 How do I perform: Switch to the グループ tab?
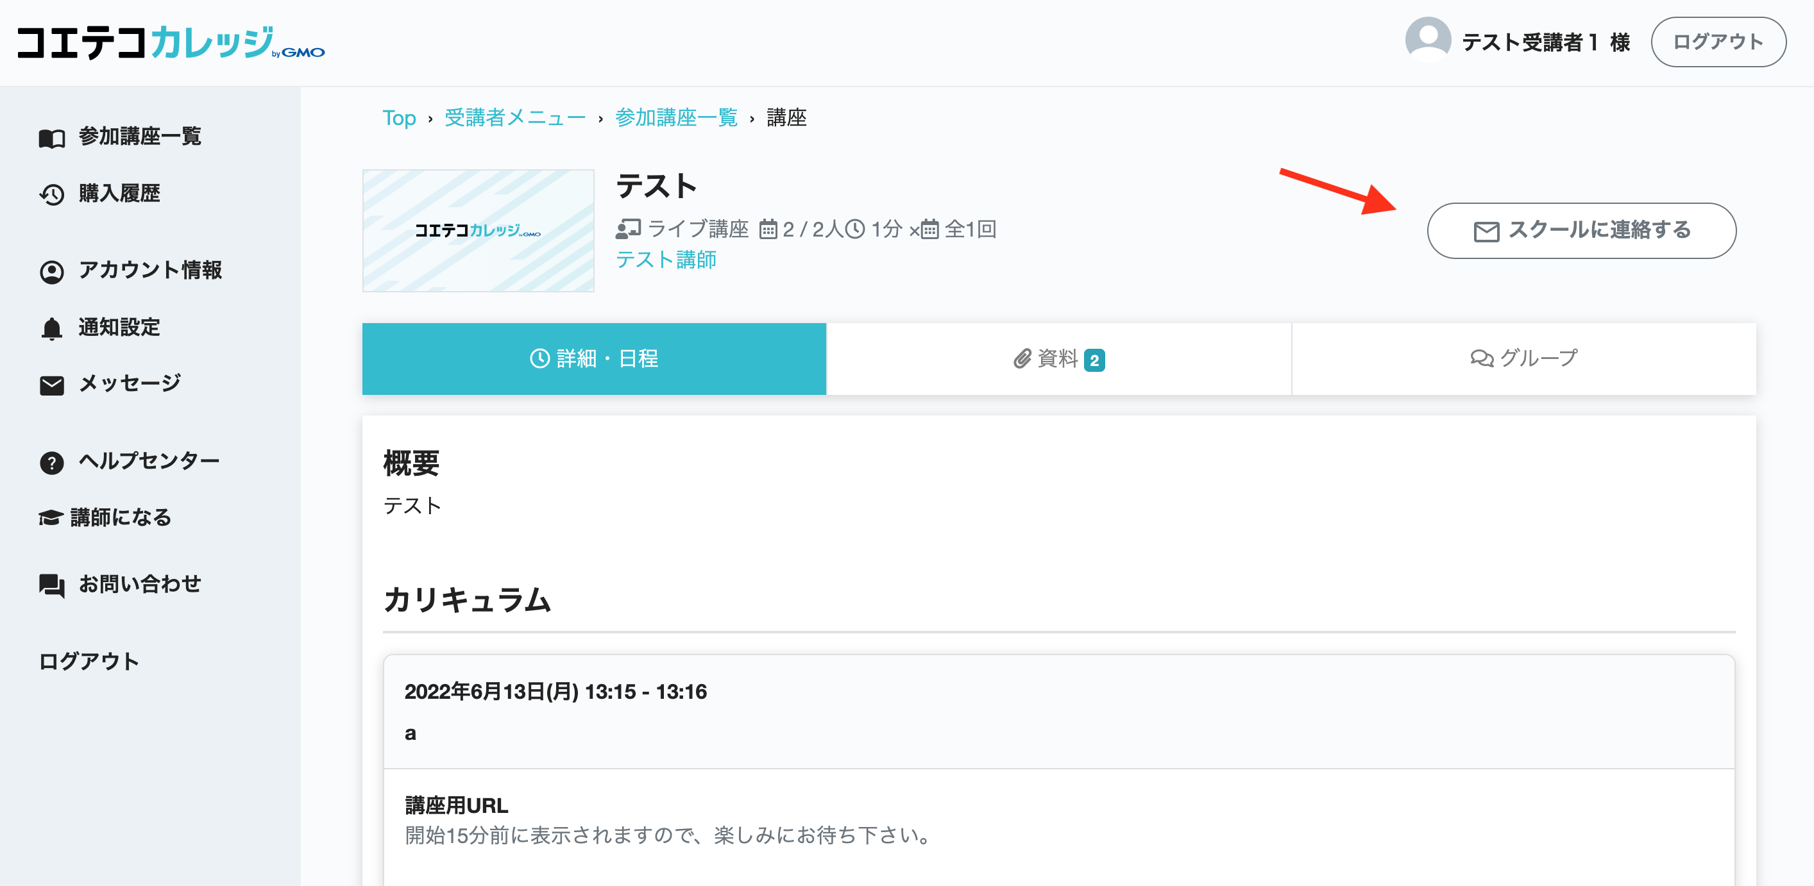pos(1524,359)
